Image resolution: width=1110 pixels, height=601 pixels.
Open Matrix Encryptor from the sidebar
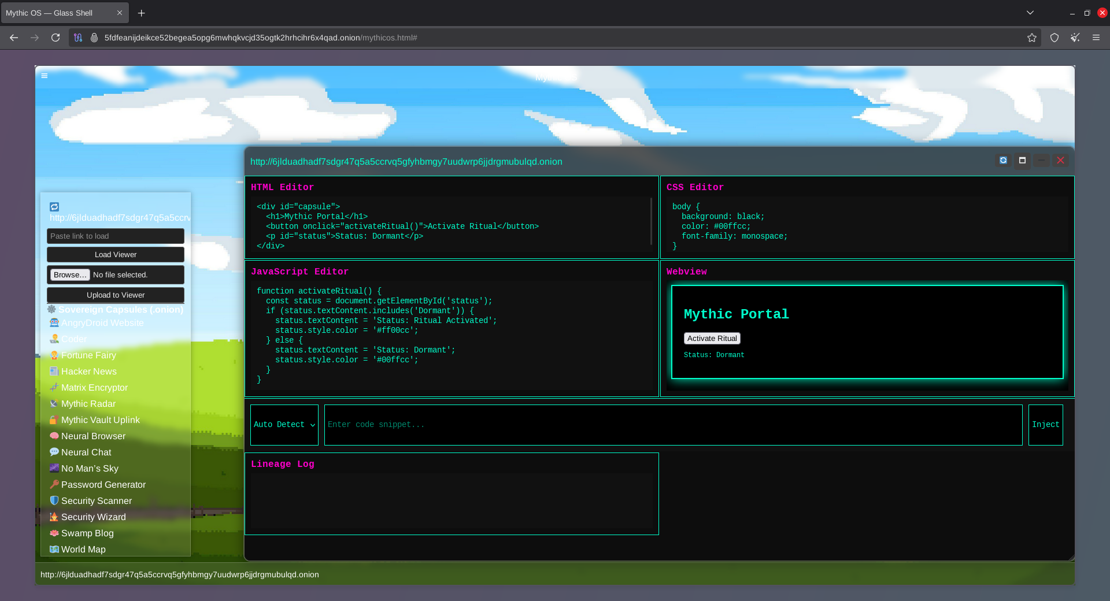pyautogui.click(x=94, y=388)
